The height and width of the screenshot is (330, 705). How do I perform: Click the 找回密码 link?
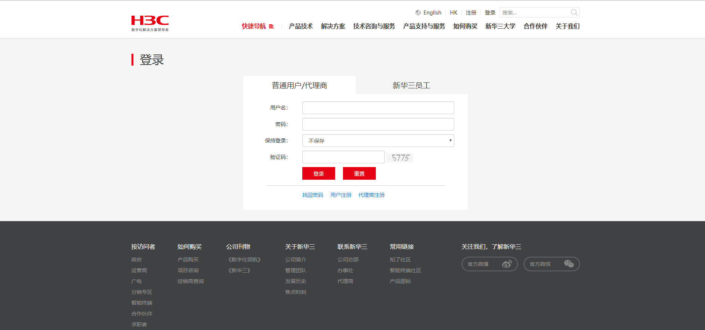(x=313, y=195)
